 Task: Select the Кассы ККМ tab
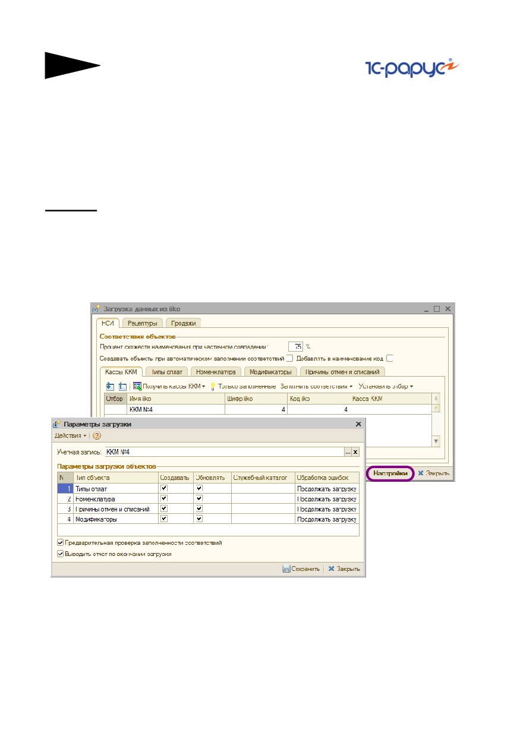tap(121, 371)
